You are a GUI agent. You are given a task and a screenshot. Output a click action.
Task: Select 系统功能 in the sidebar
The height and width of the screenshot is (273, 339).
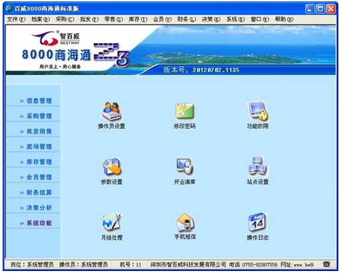pos(39,223)
